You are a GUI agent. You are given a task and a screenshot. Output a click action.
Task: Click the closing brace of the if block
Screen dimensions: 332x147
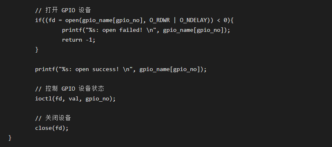point(37,49)
